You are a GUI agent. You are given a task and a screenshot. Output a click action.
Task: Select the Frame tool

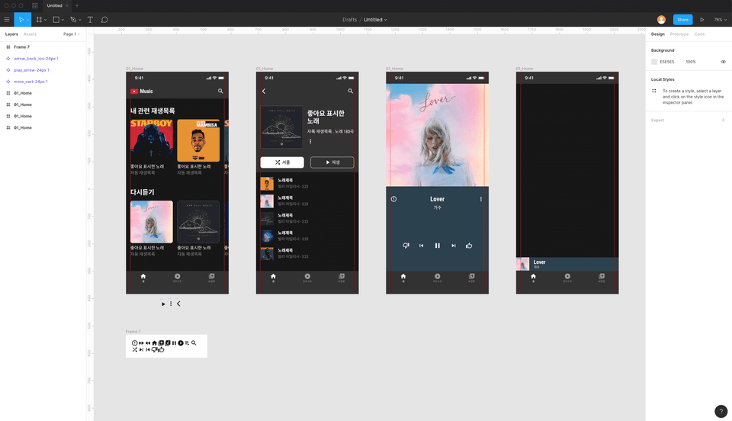pos(39,20)
